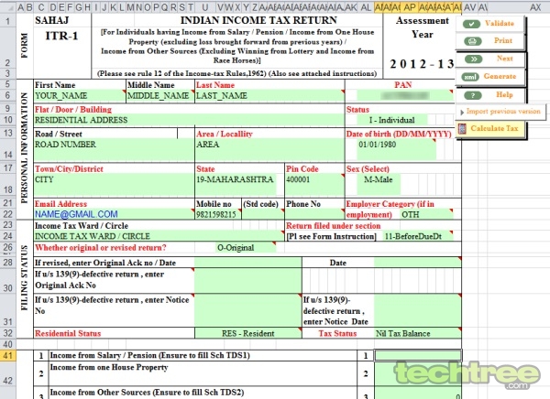Select the Pin Code field 400001
This screenshot has height=399, width=550.
314,185
